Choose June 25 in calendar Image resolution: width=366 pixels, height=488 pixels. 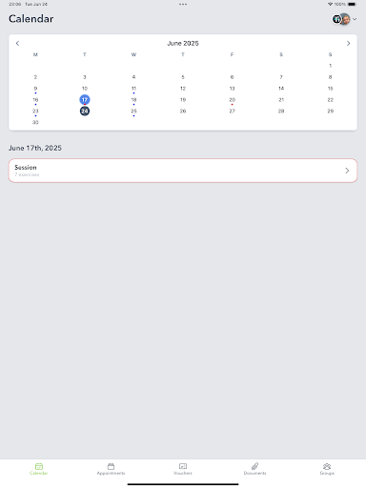click(x=133, y=112)
